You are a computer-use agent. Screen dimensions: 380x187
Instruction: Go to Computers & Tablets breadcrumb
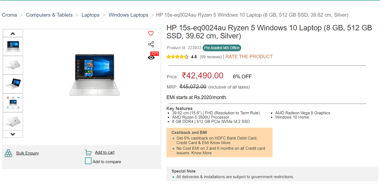click(x=49, y=15)
